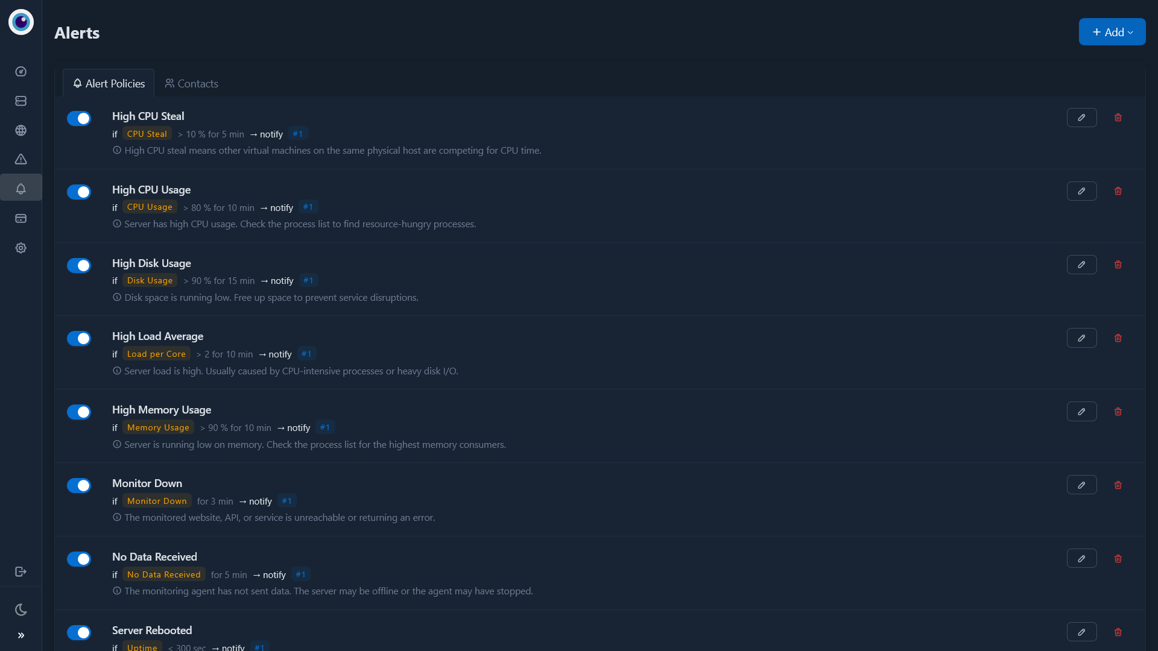Open the servers icon in sidebar
Image resolution: width=1158 pixels, height=651 pixels.
pyautogui.click(x=21, y=101)
